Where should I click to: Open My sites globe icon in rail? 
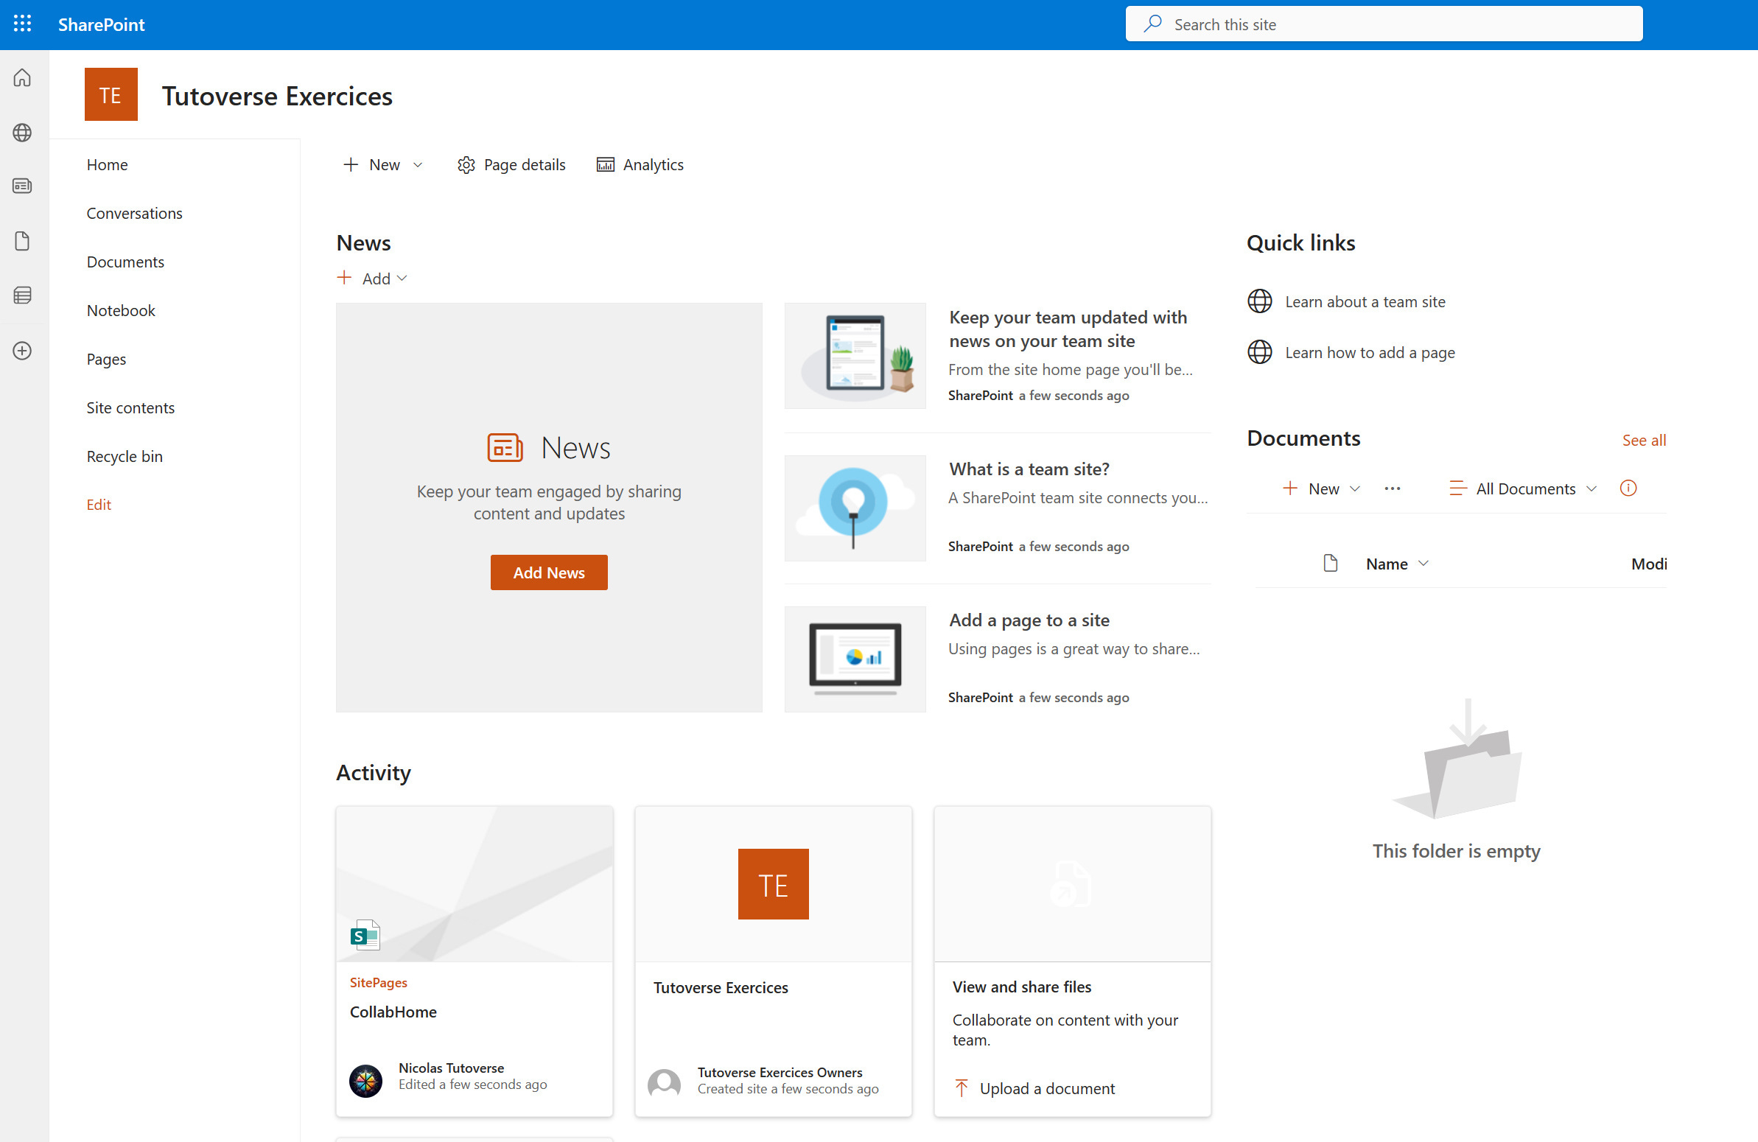(22, 132)
